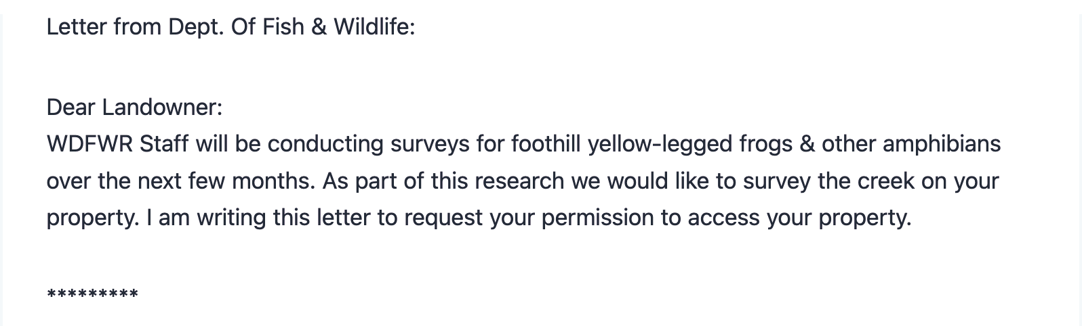The height and width of the screenshot is (326, 1082).
Task: Click the row of asterisks separator
Action: coord(92,295)
